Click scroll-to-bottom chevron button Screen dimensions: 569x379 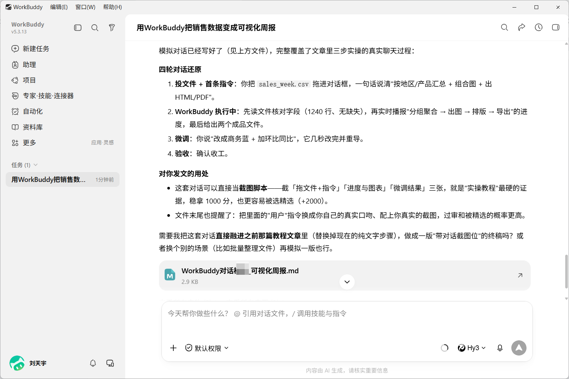[347, 282]
